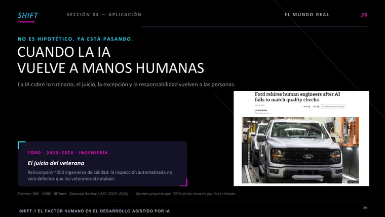The image size is (385, 217).
Task: Click the Gartner projection footnote
Action: coord(186,194)
